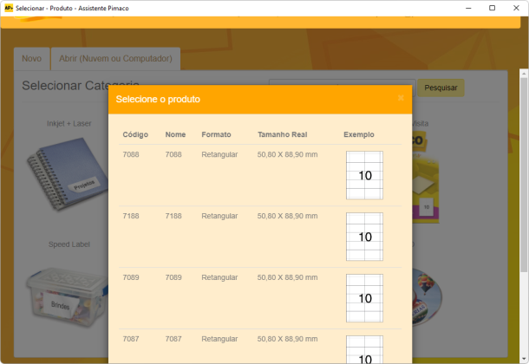Image resolution: width=529 pixels, height=364 pixels.
Task: Select product code 7188
Action: click(131, 216)
